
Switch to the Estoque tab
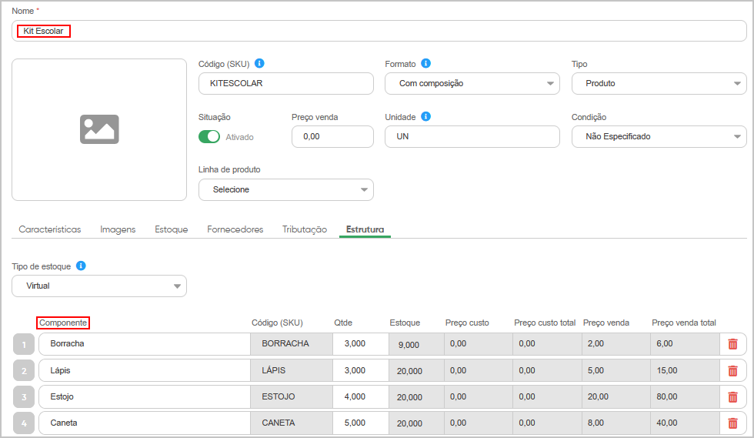(171, 229)
